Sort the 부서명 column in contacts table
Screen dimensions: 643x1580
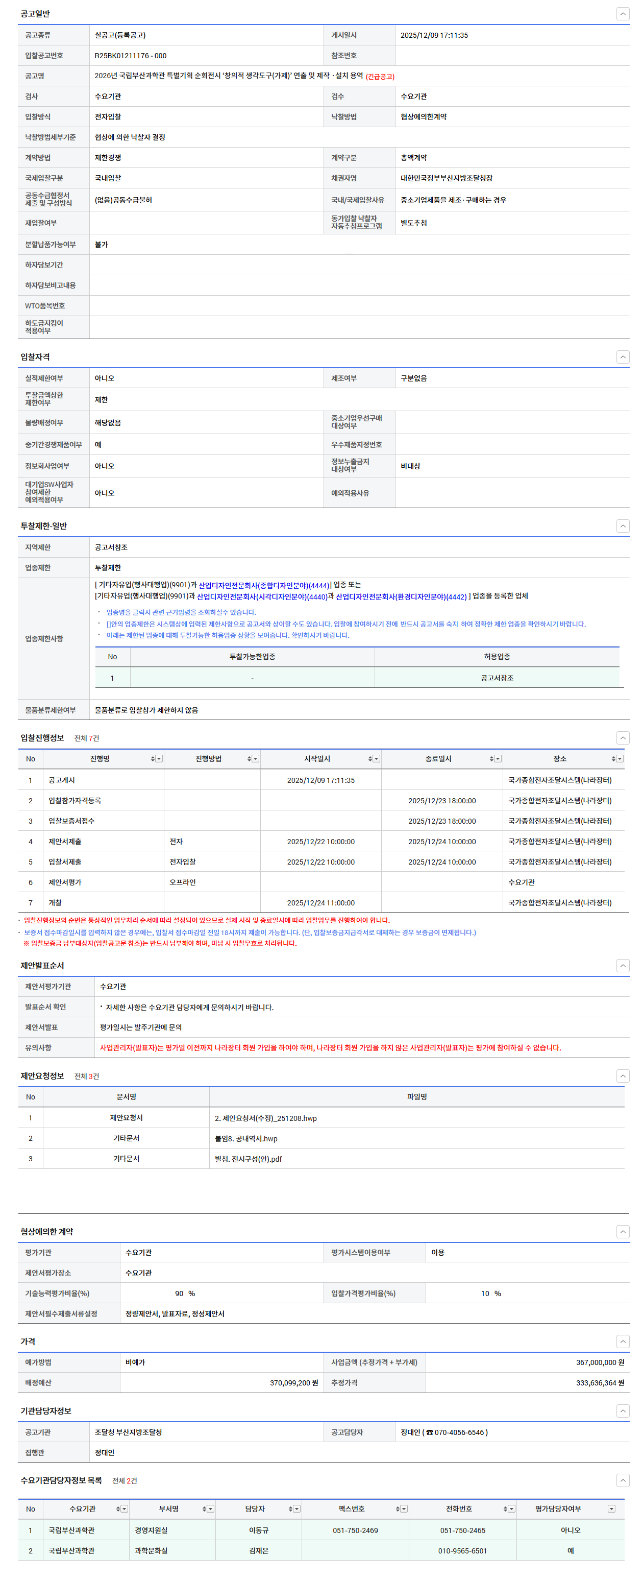(x=204, y=1509)
